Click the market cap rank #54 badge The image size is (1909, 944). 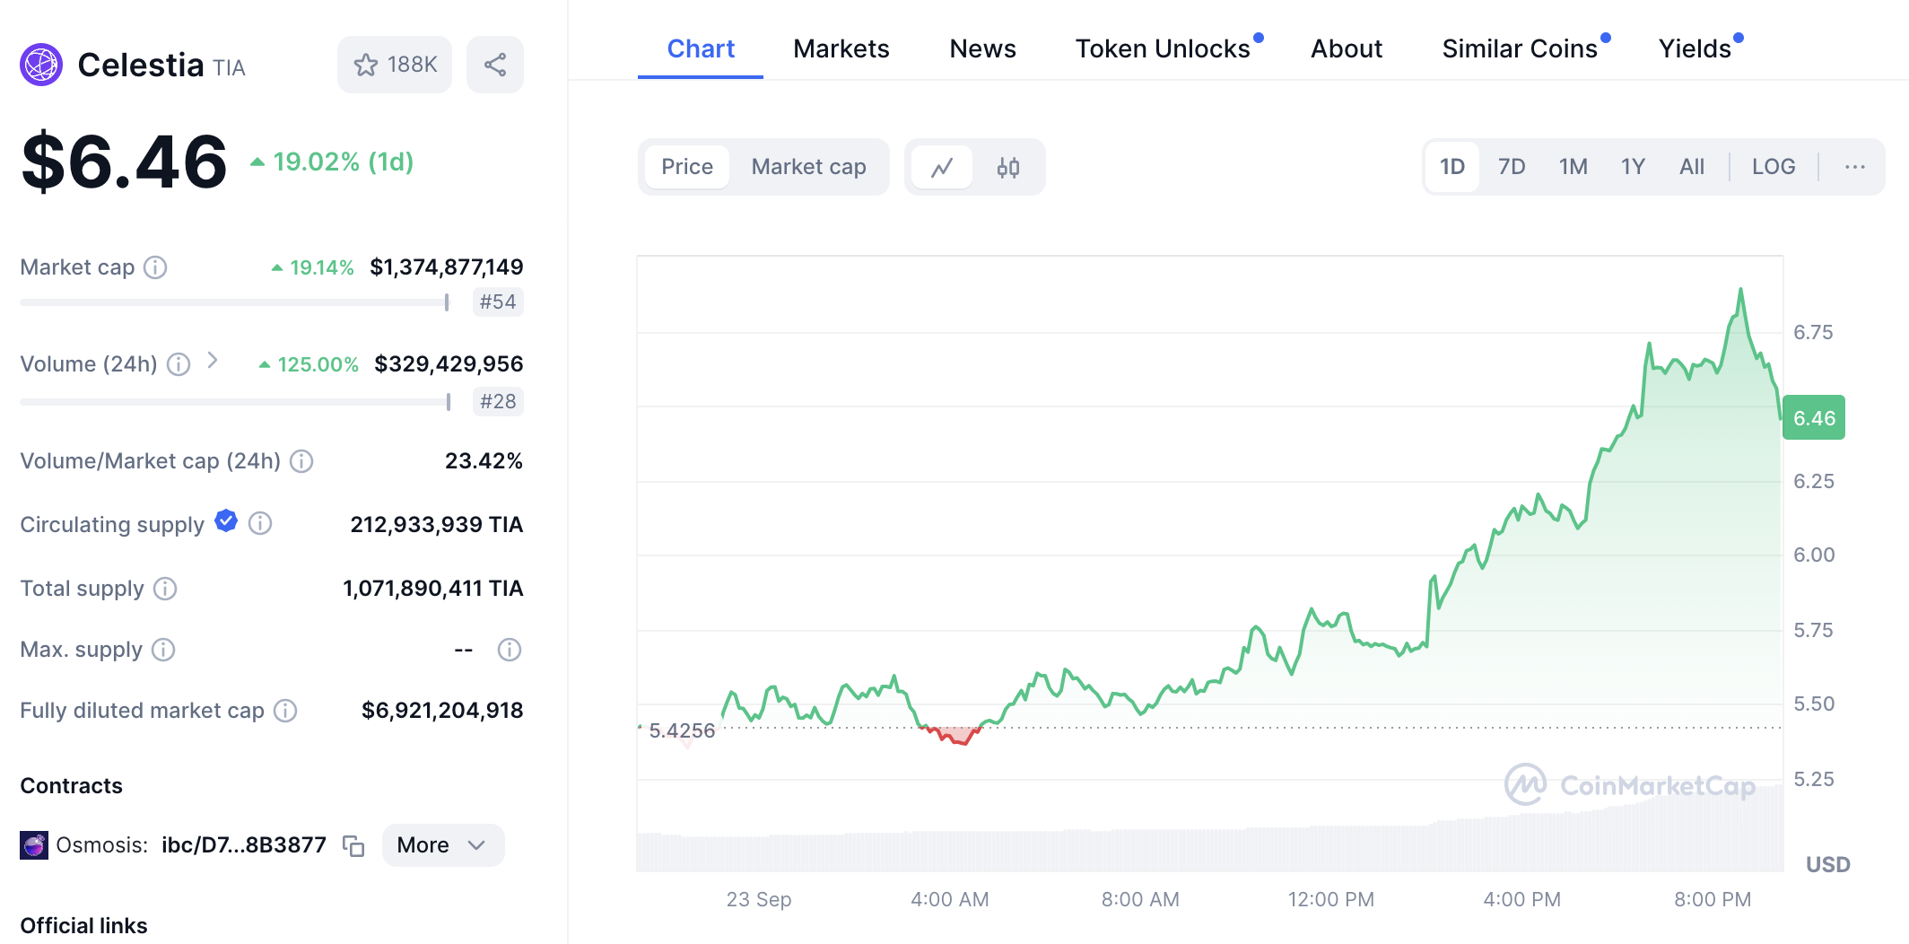click(498, 302)
